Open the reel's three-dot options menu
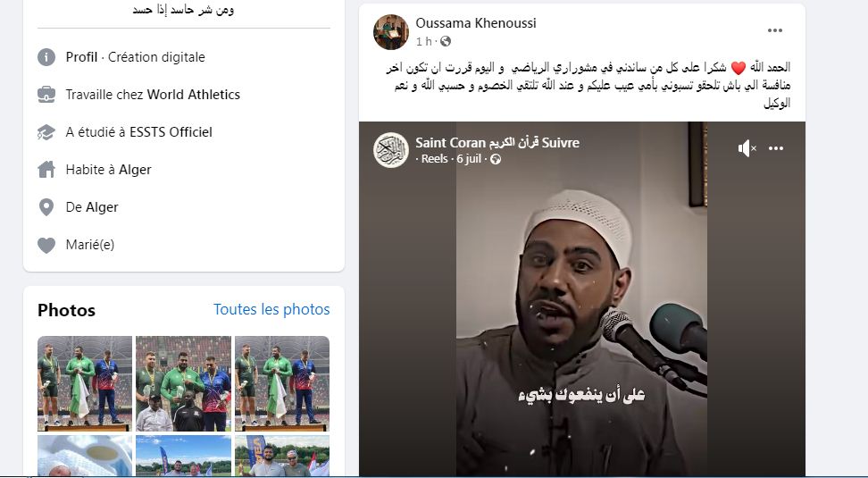868x478 pixels. coord(776,148)
